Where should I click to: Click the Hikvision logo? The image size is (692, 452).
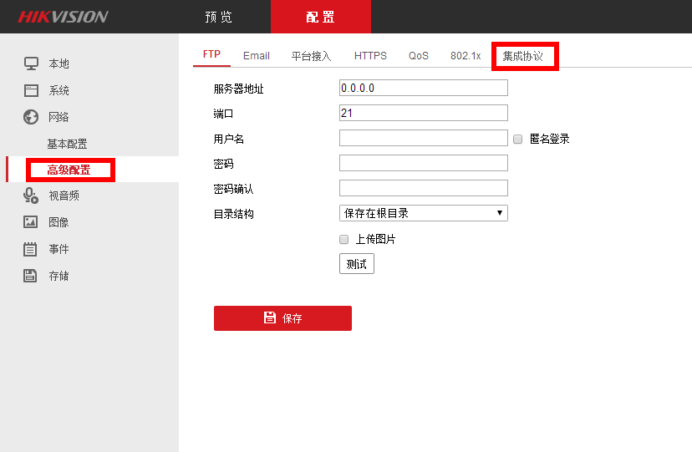63,17
